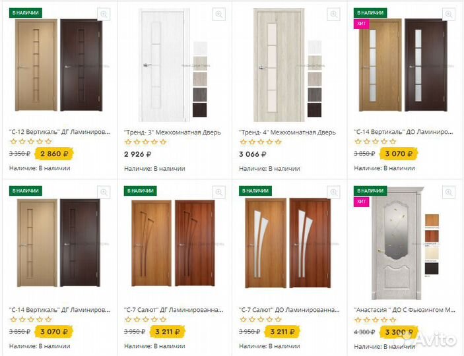Click the magnifier on "С-7 Салют" ДГ card

tap(218, 192)
